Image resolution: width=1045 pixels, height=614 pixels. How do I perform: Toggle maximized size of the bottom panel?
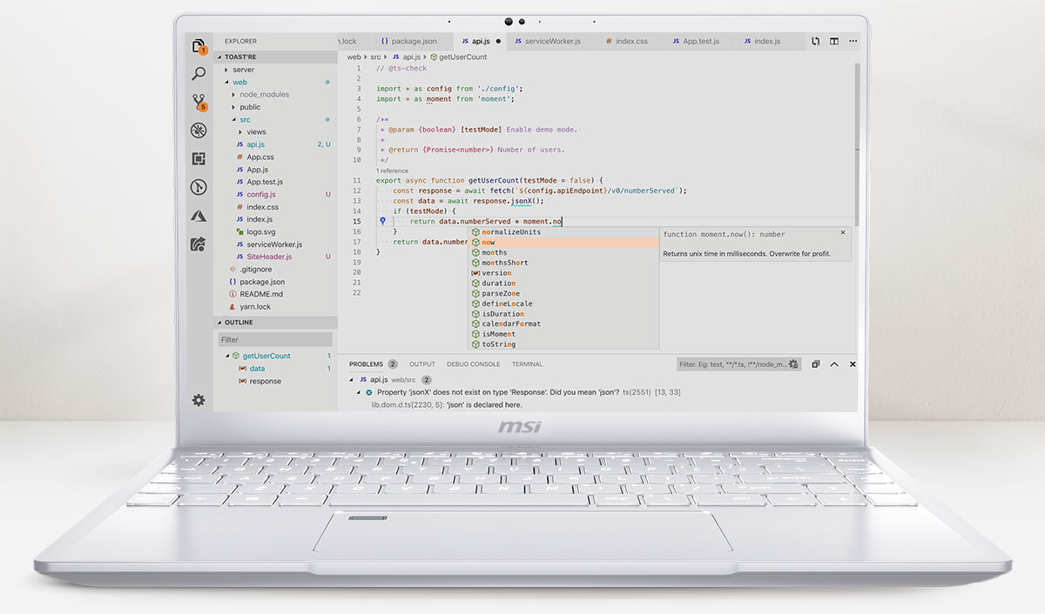point(834,364)
